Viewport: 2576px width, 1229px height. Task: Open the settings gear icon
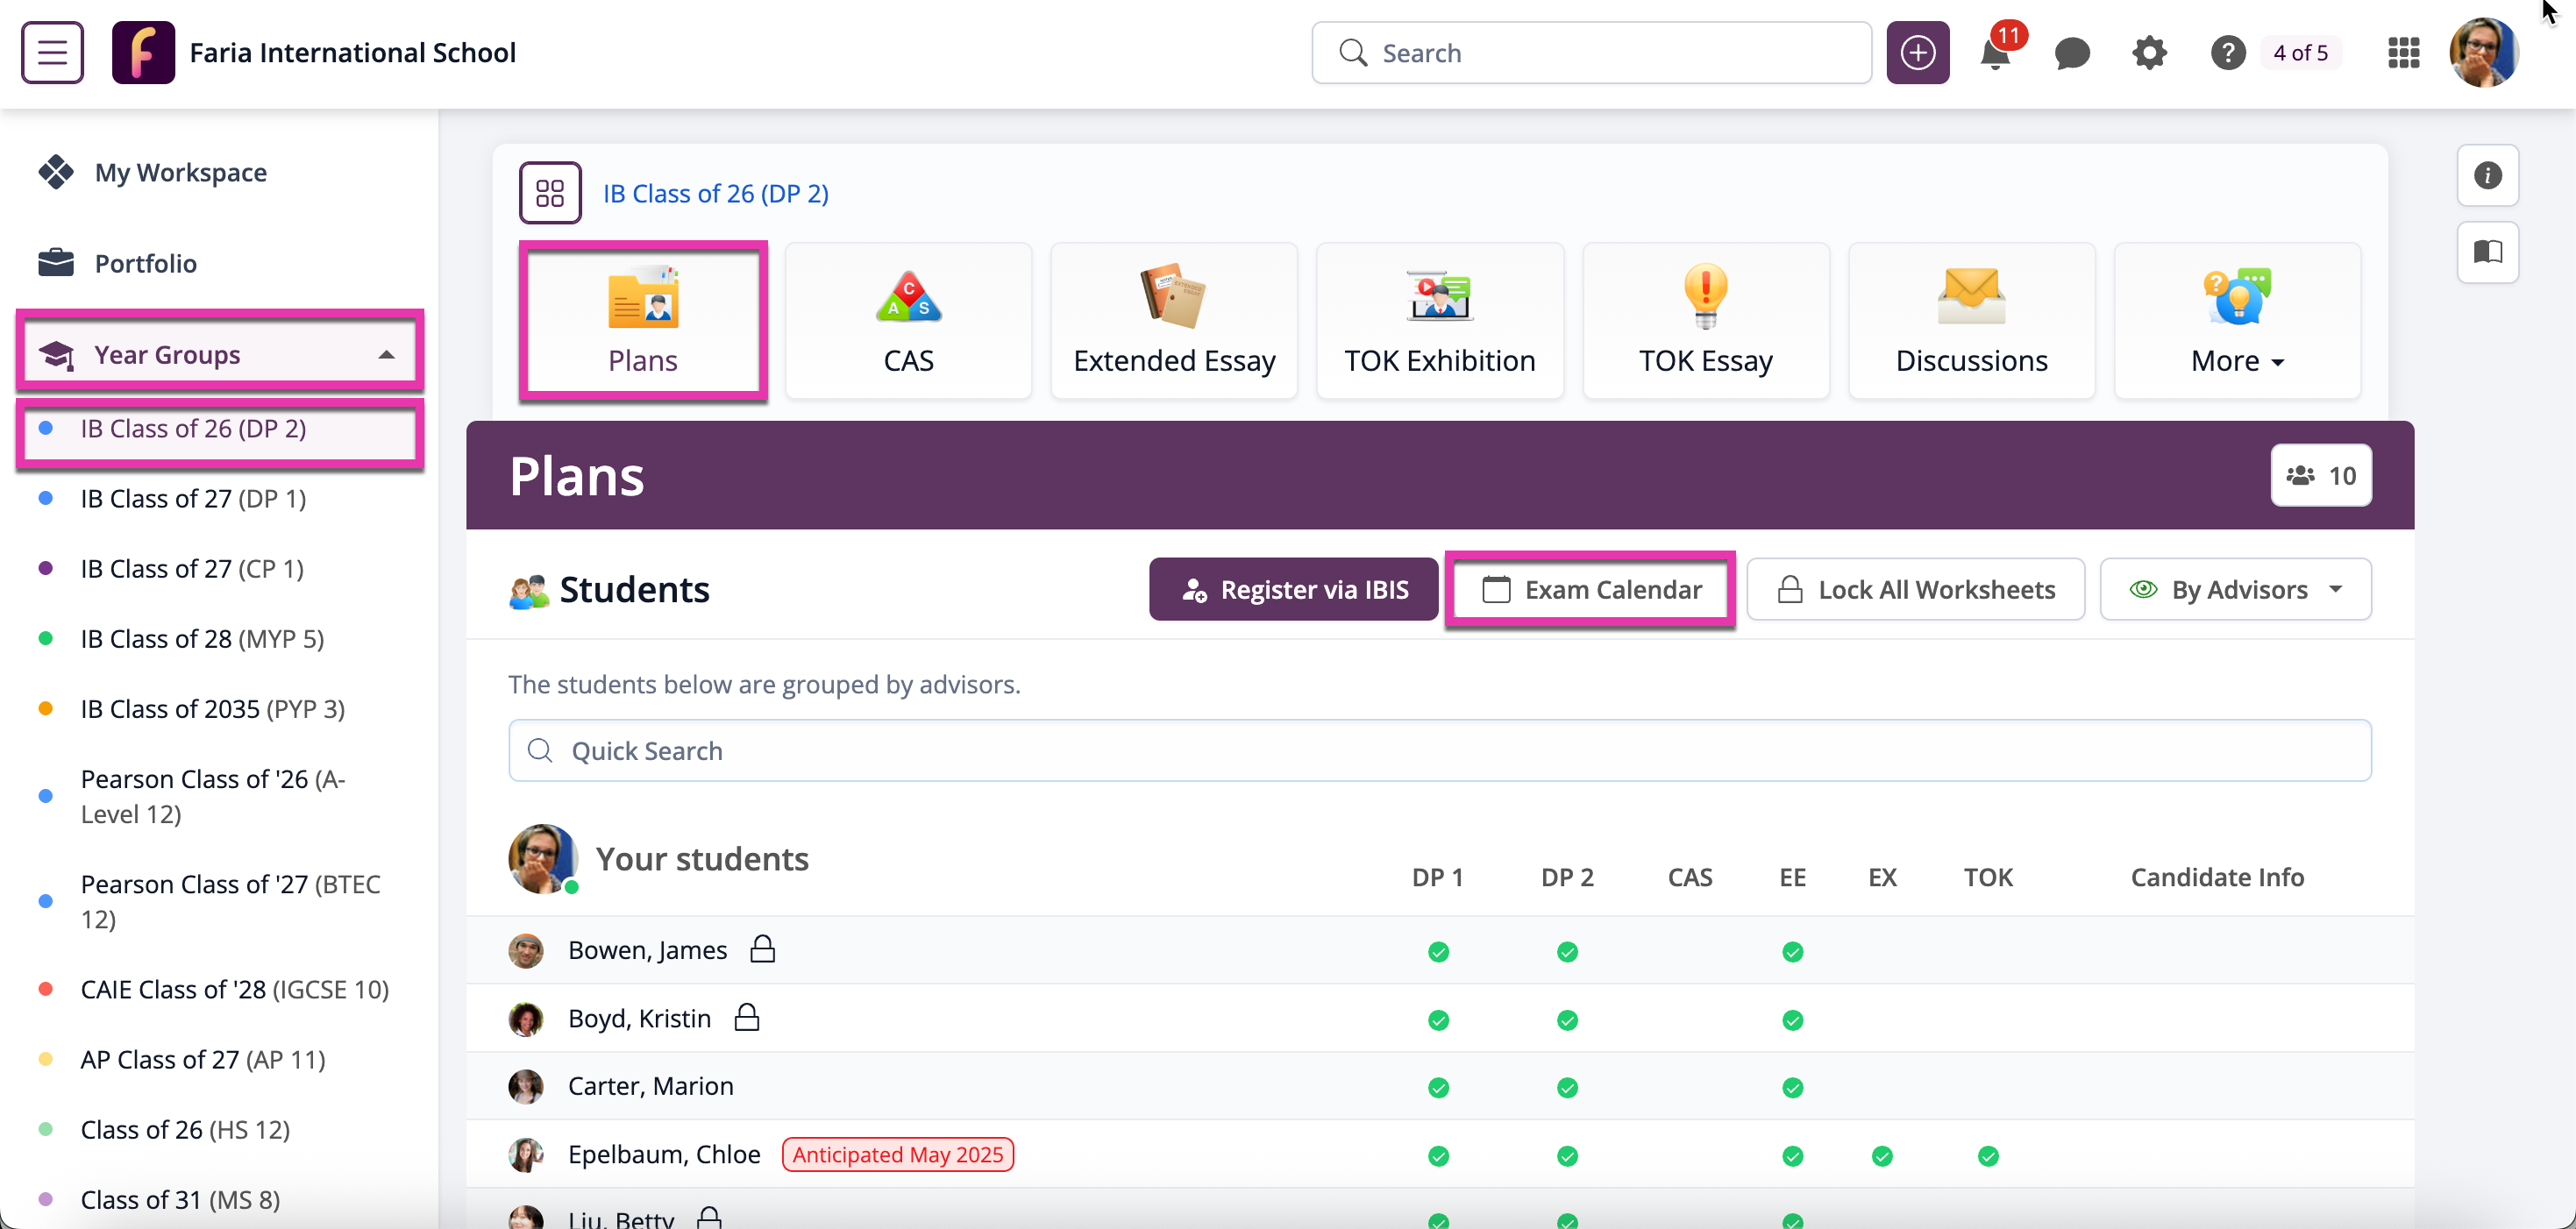2149,53
